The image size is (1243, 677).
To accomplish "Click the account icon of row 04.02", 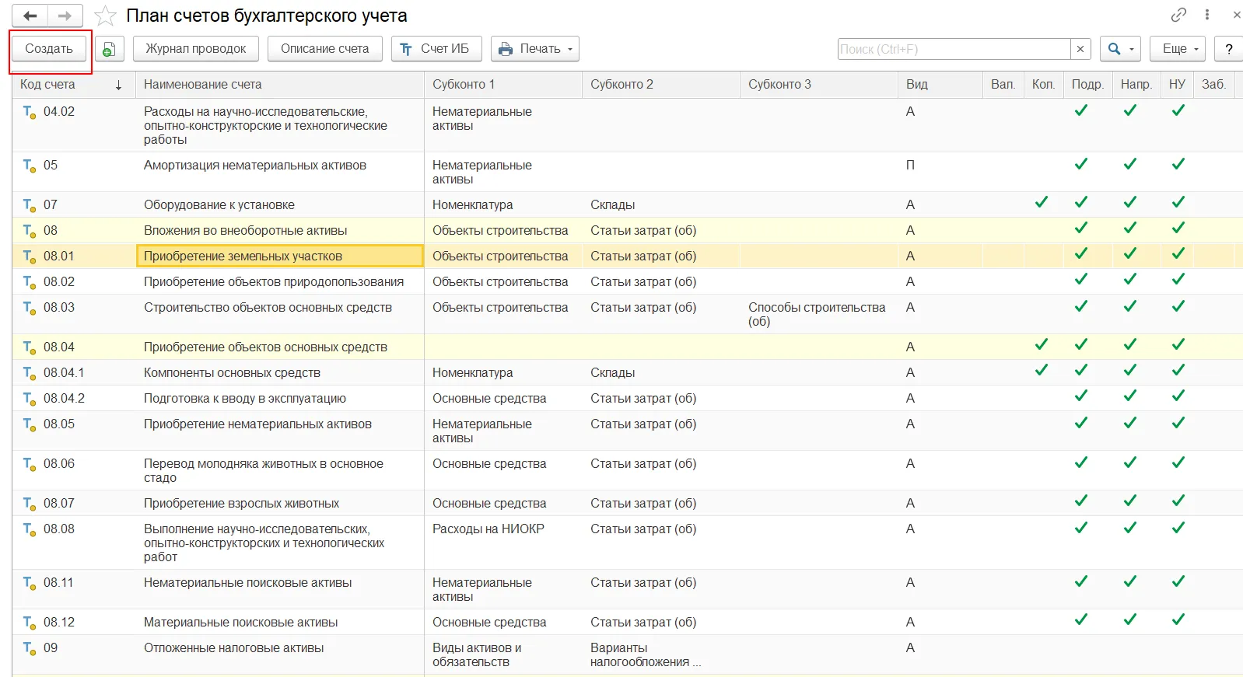I will tap(30, 112).
